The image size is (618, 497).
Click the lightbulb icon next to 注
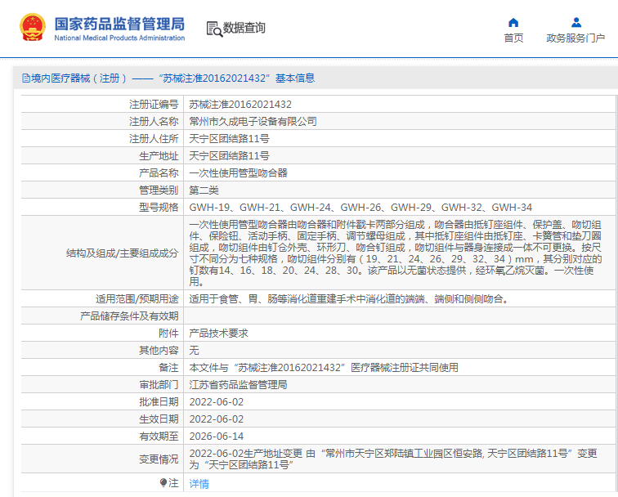tap(163, 483)
